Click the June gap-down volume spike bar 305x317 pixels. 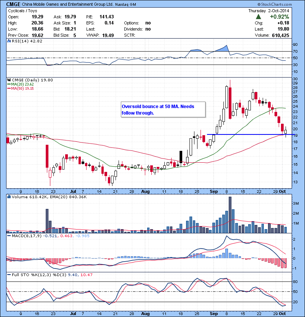tap(47, 221)
